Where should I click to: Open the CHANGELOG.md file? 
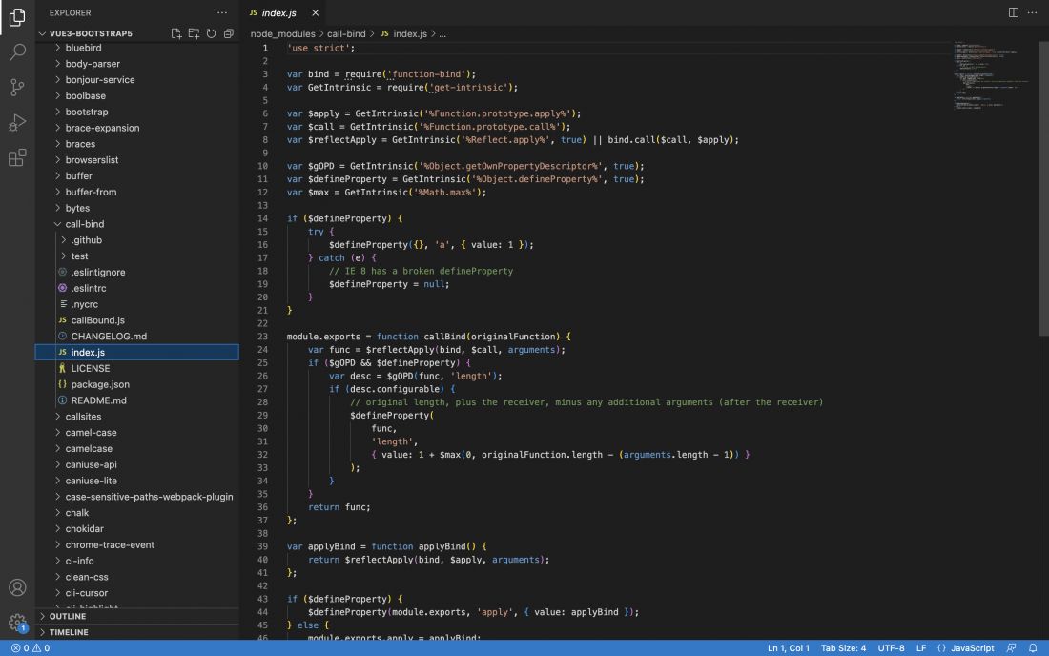tap(136, 337)
